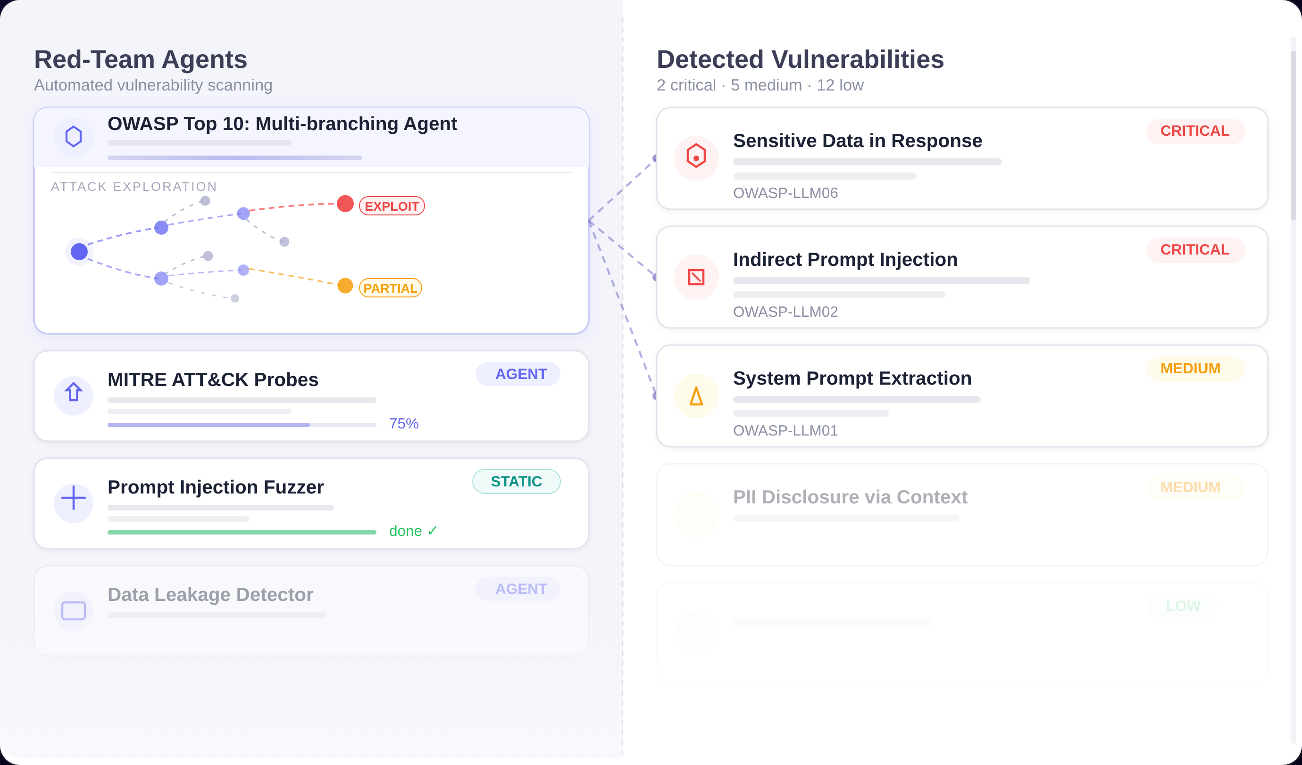Click the CRITICAL badge on Sensitive Data in Response
Viewport: 1302px width, 765px height.
point(1195,131)
